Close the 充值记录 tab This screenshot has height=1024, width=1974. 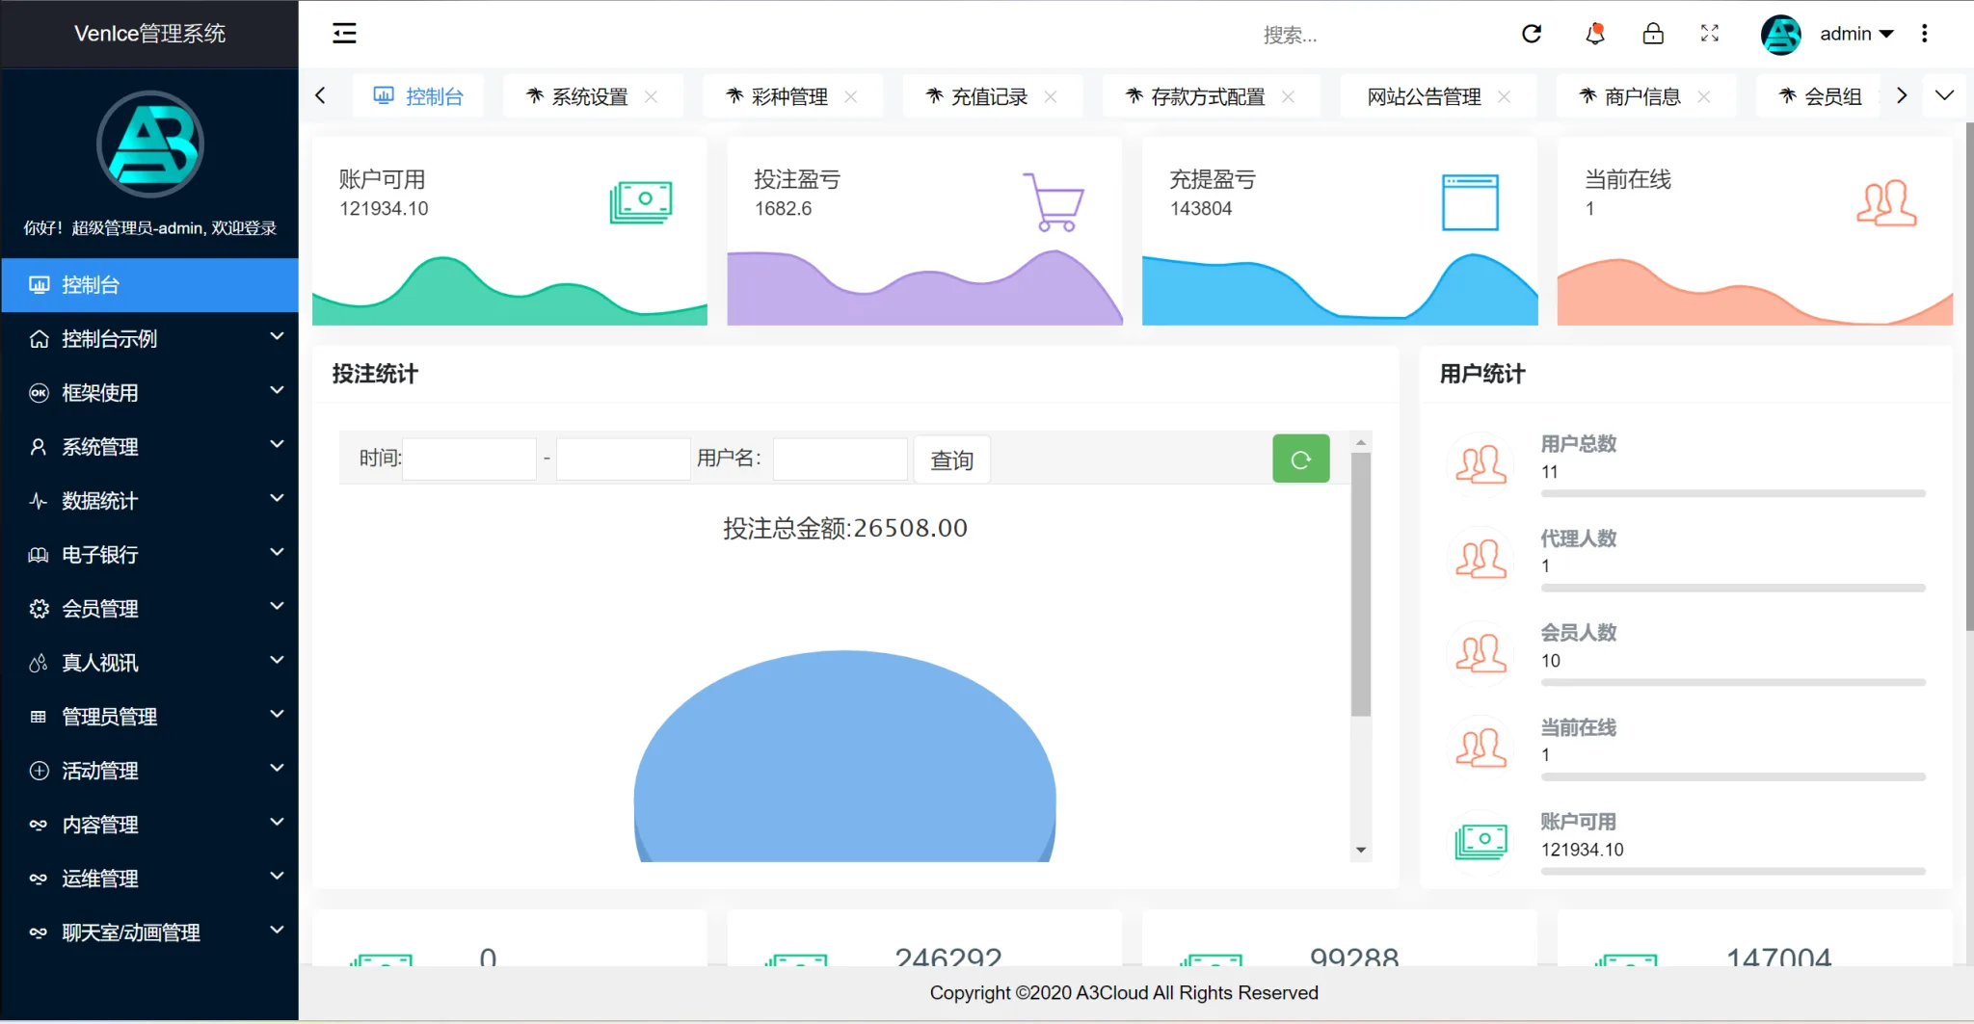coord(1051,96)
